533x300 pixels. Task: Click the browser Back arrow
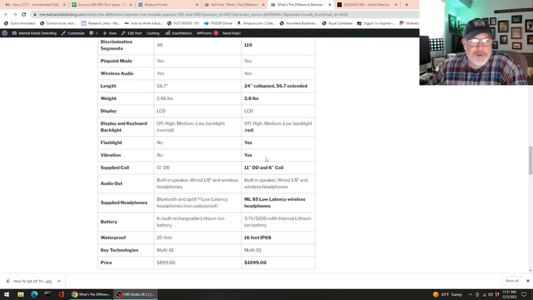(6, 14)
